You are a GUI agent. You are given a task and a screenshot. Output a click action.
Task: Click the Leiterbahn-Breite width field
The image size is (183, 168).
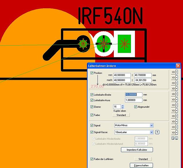click(x=134, y=95)
